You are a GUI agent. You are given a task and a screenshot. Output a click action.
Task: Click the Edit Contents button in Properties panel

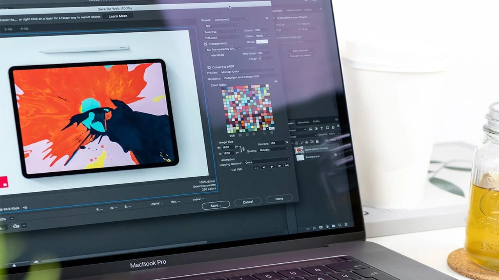pos(301,51)
